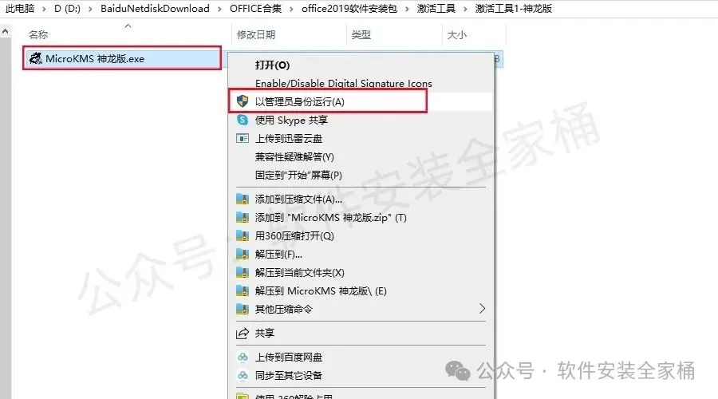Click archive icon beside 添加到压缩文件(A)...

coord(243,199)
